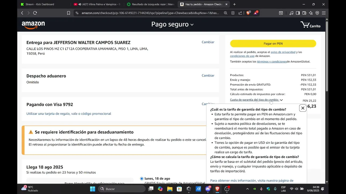The width and height of the screenshot is (346, 194).
Task: Click the taskbar Buscar search box
Action: click(122, 189)
